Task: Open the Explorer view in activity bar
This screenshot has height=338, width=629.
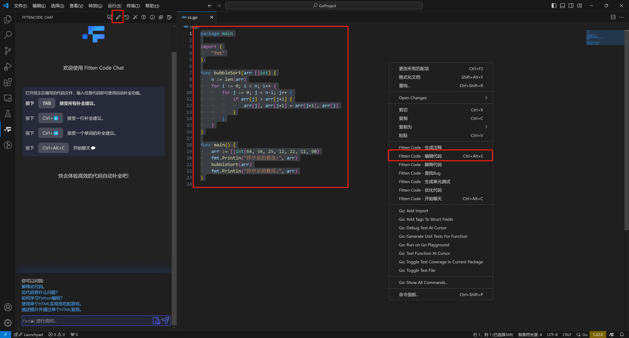Action: pyautogui.click(x=8, y=19)
